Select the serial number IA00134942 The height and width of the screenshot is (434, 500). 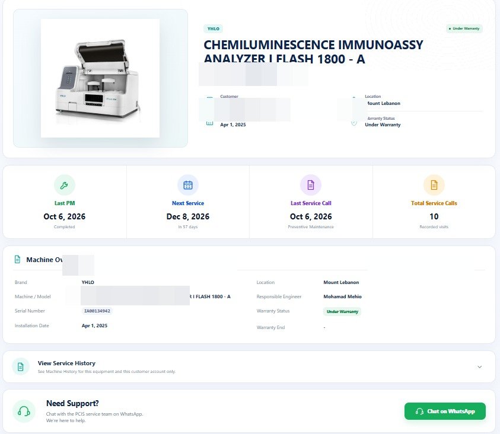(x=97, y=311)
